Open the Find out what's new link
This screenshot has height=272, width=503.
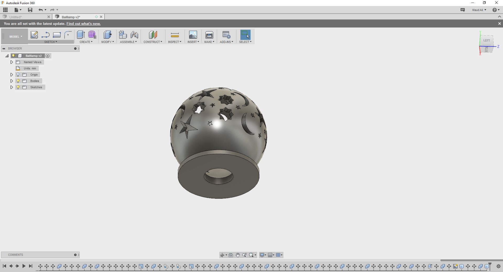pos(84,24)
